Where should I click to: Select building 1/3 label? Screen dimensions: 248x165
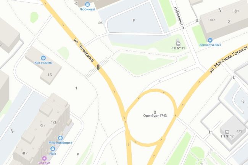coord(53,122)
